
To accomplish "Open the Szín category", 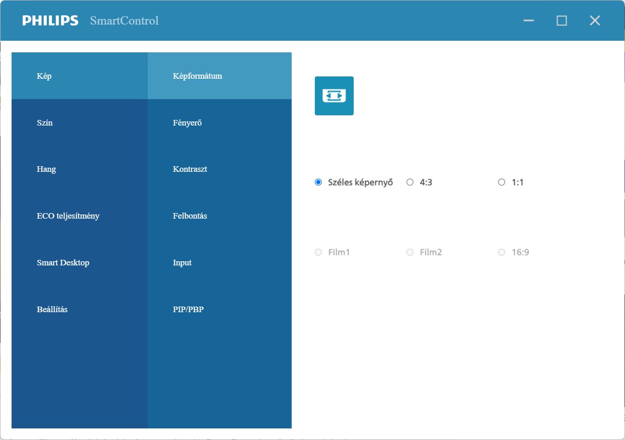I will tap(80, 123).
